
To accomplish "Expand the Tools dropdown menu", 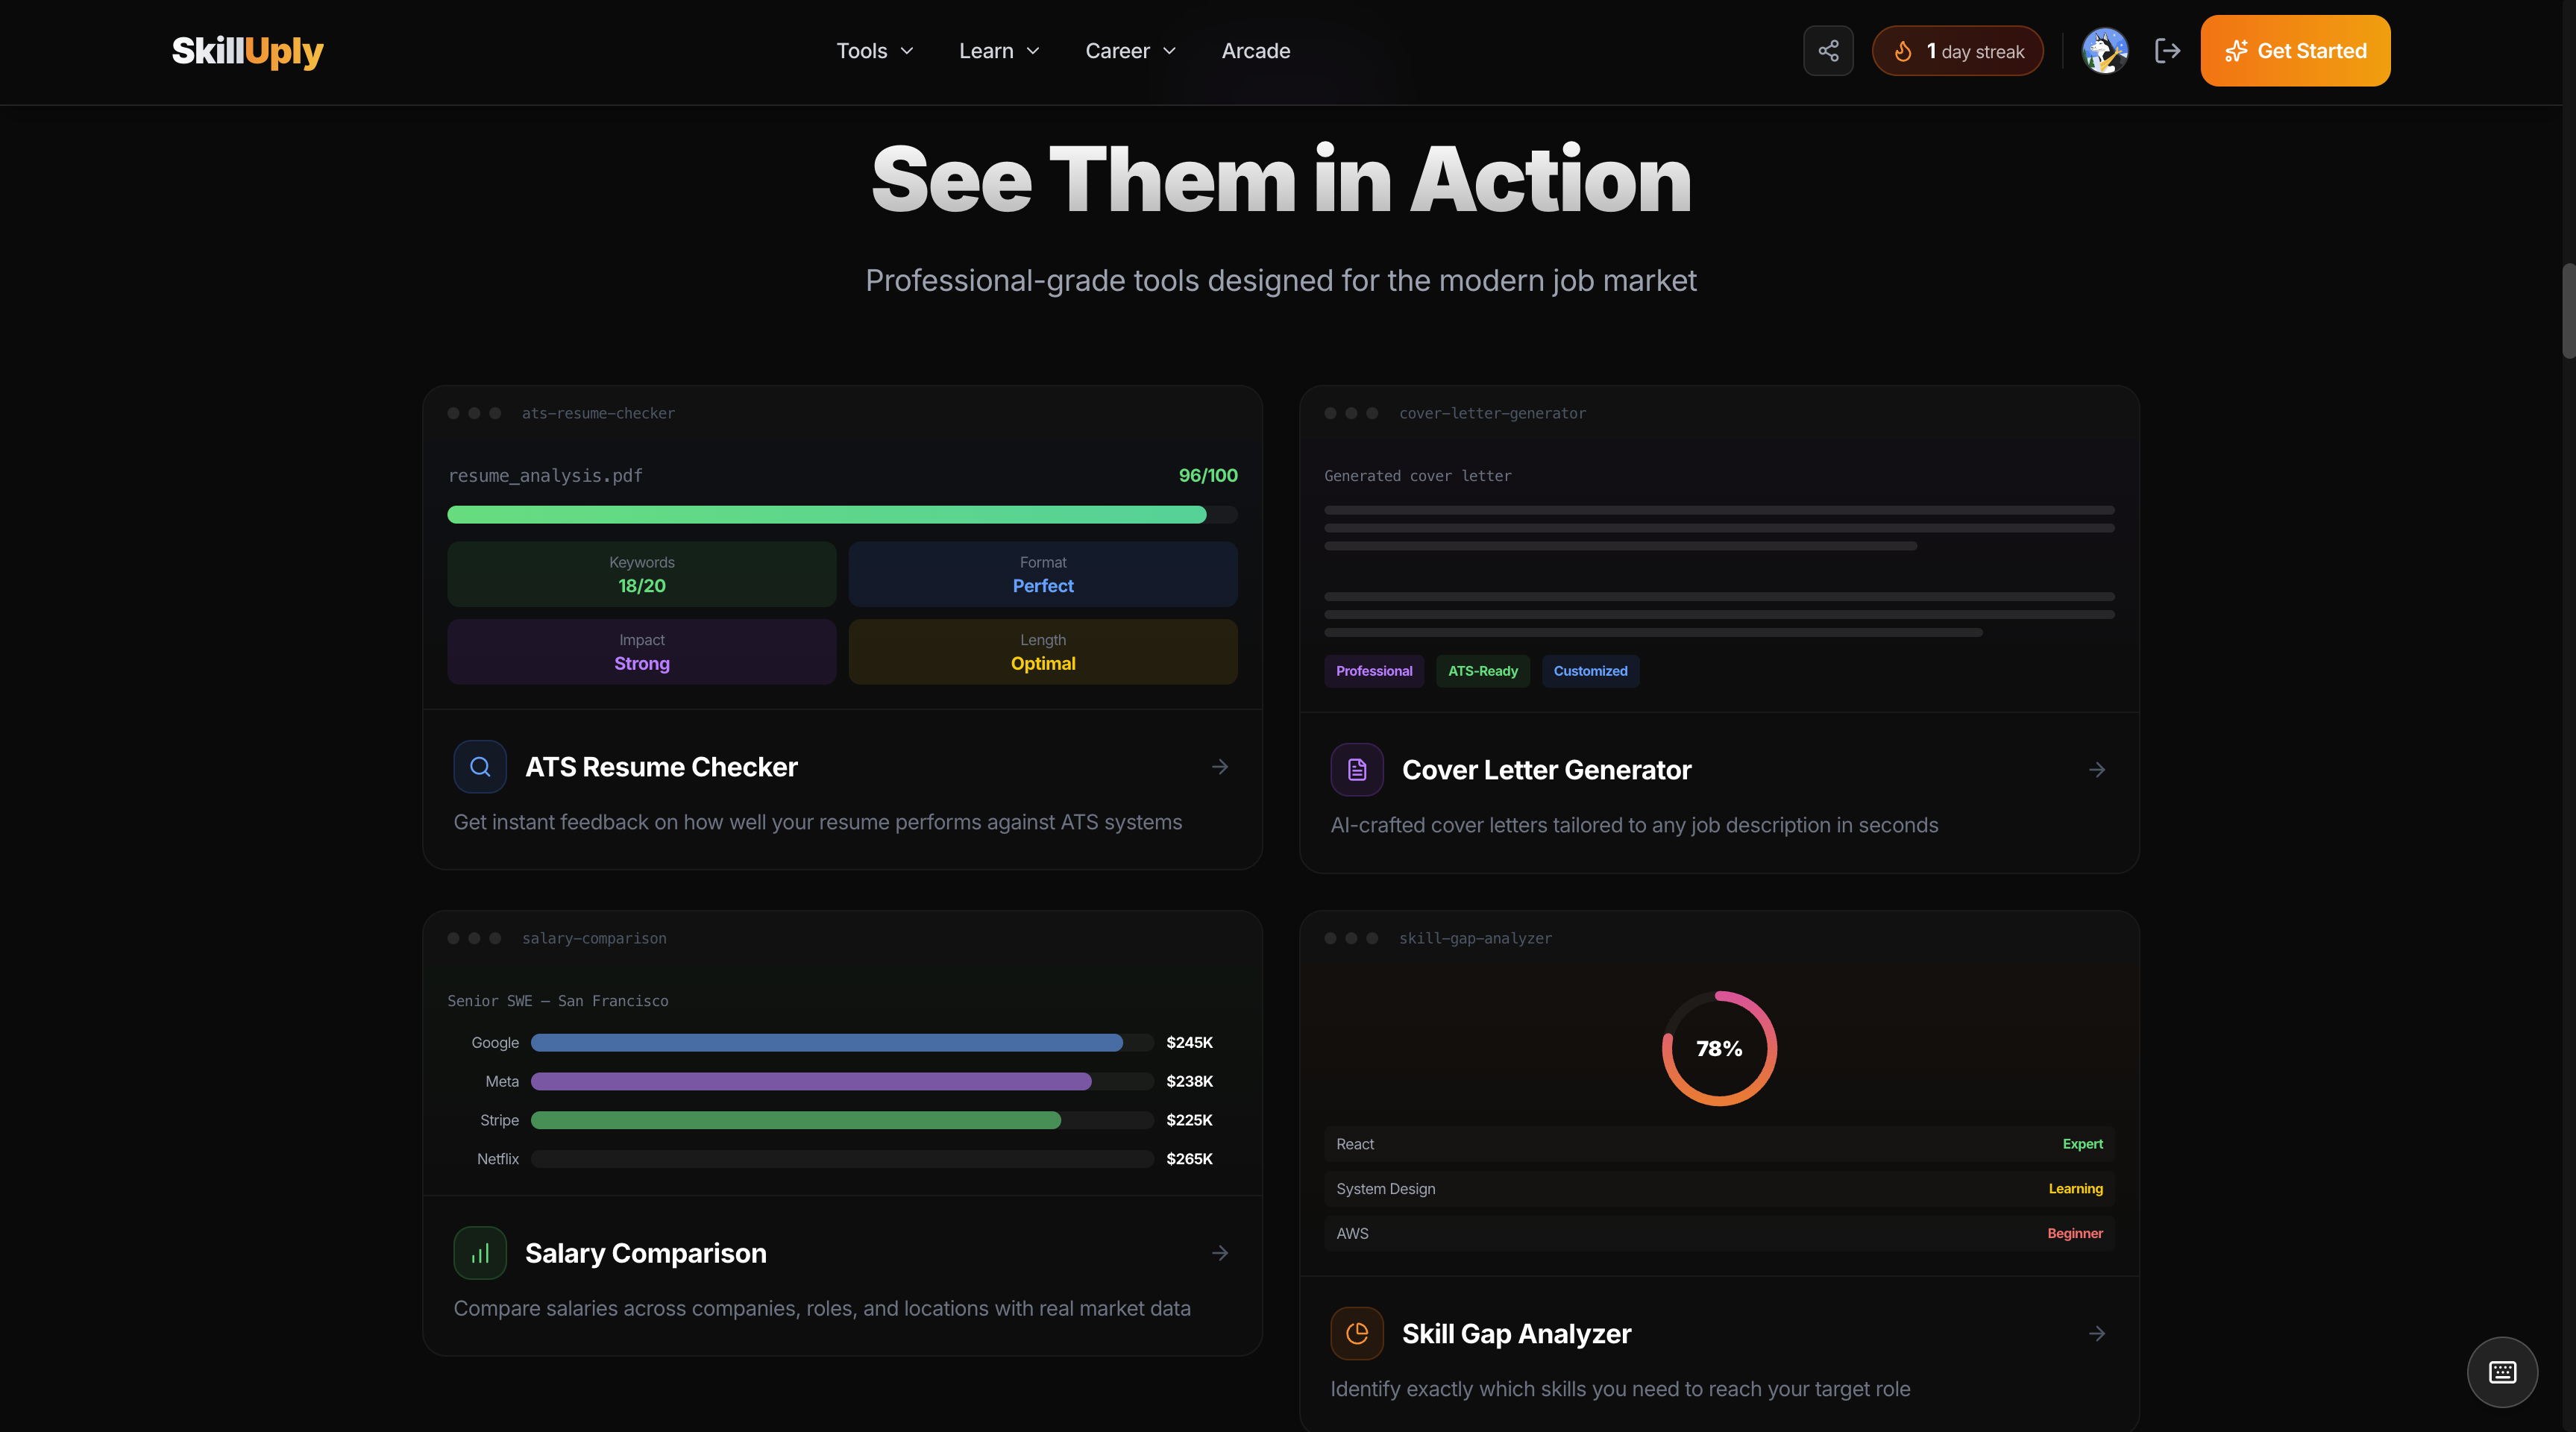I will tap(875, 51).
